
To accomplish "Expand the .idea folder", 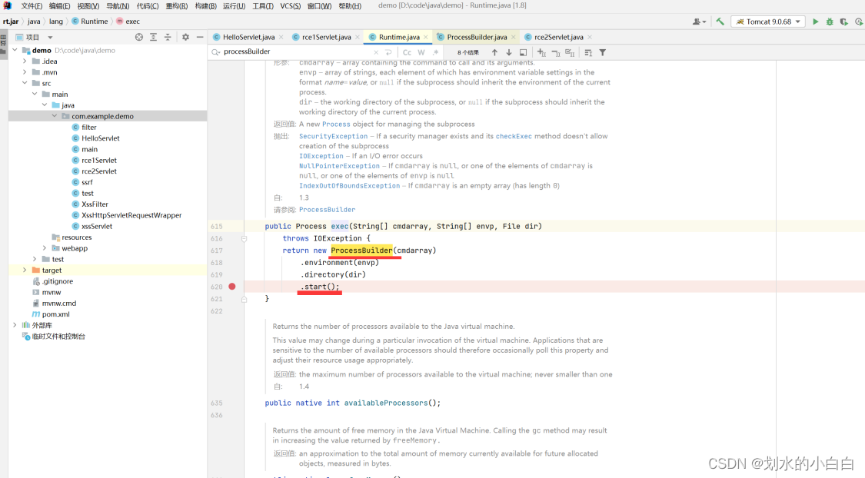I will (25, 61).
